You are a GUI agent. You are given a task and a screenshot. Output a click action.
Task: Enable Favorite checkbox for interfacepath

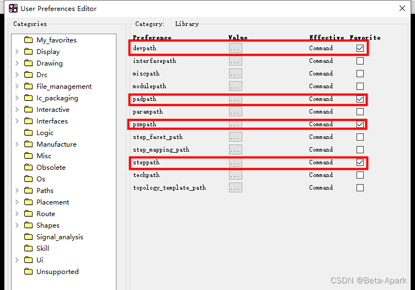tap(360, 61)
